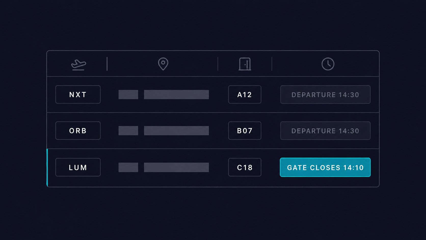
Task: Click the gate door icon in header
Action: point(245,64)
